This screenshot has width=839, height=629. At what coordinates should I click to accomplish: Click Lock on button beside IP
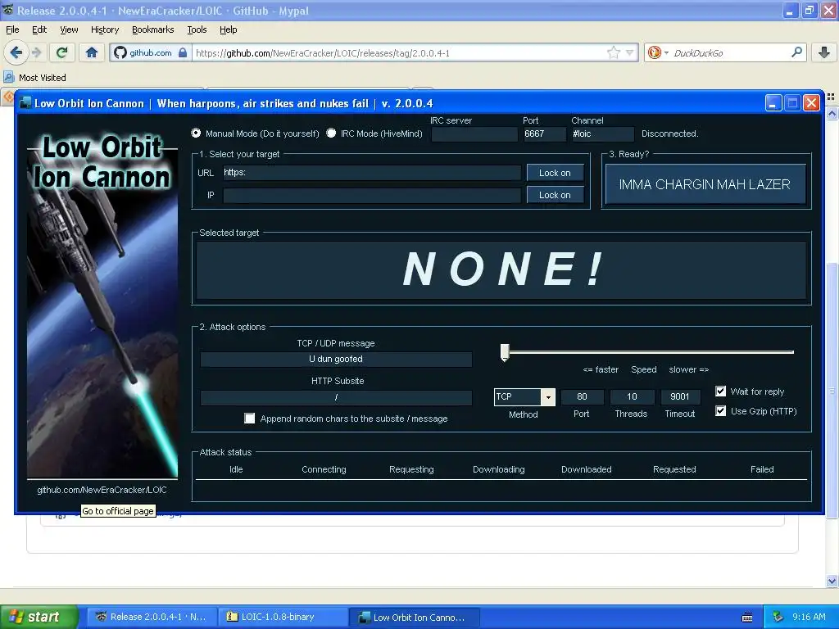(555, 195)
